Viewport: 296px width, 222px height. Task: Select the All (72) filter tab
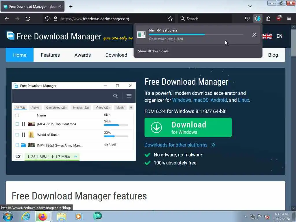click(20, 108)
